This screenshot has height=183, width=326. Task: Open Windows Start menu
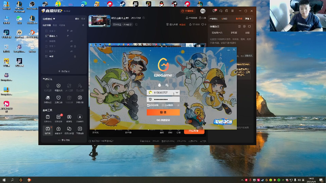tap(4, 180)
